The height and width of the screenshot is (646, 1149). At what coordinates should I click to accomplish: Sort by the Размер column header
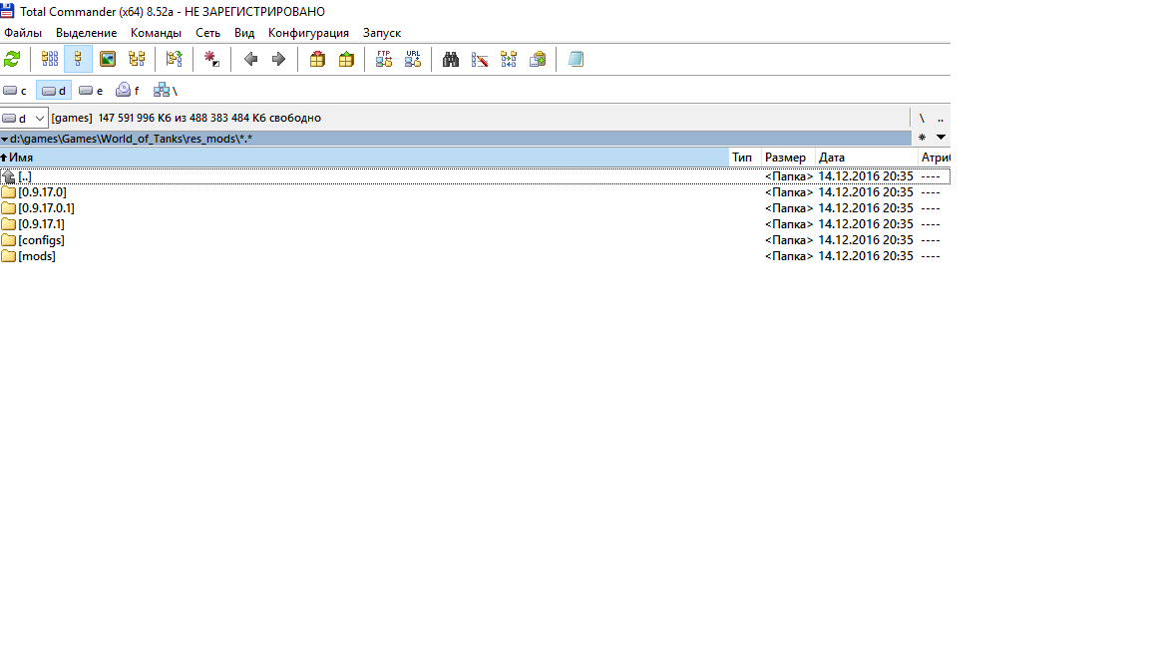click(x=789, y=158)
